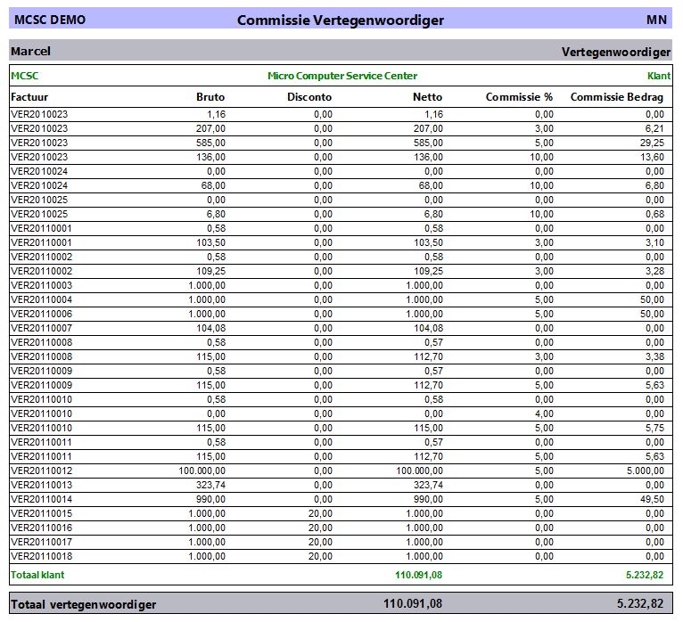Select Disconto 20,00 in row VER20110018
The height and width of the screenshot is (622, 683).
(x=320, y=556)
